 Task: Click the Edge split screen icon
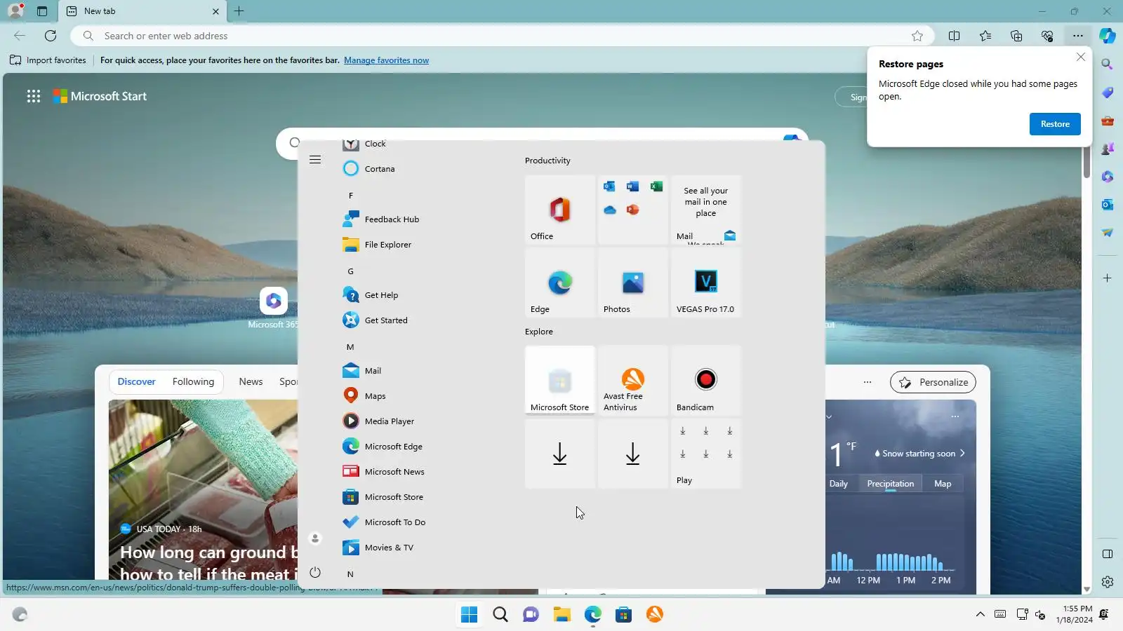pos(955,36)
